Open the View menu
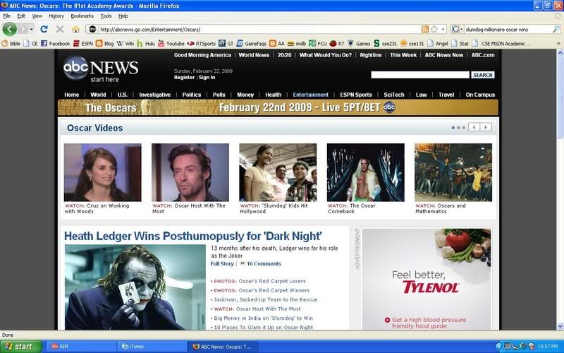The height and width of the screenshot is (353, 564). point(37,16)
